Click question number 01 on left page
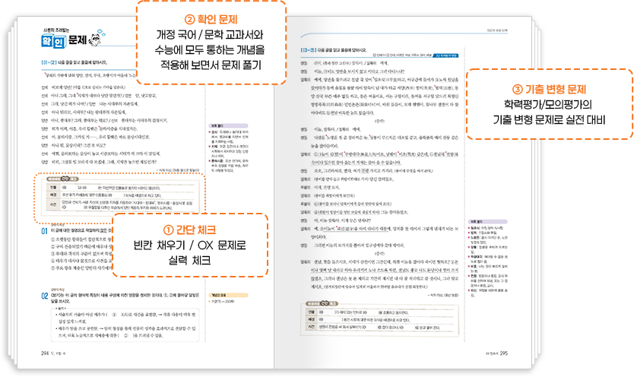The height and width of the screenshot is (377, 634). point(45,231)
